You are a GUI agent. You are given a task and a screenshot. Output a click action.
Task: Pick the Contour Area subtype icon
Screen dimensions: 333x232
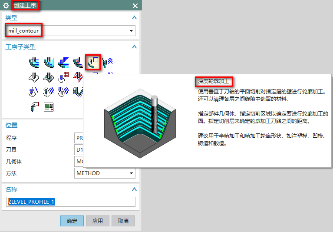[x=49, y=77]
